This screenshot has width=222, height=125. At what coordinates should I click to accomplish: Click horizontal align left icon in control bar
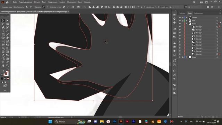pos(89,7)
